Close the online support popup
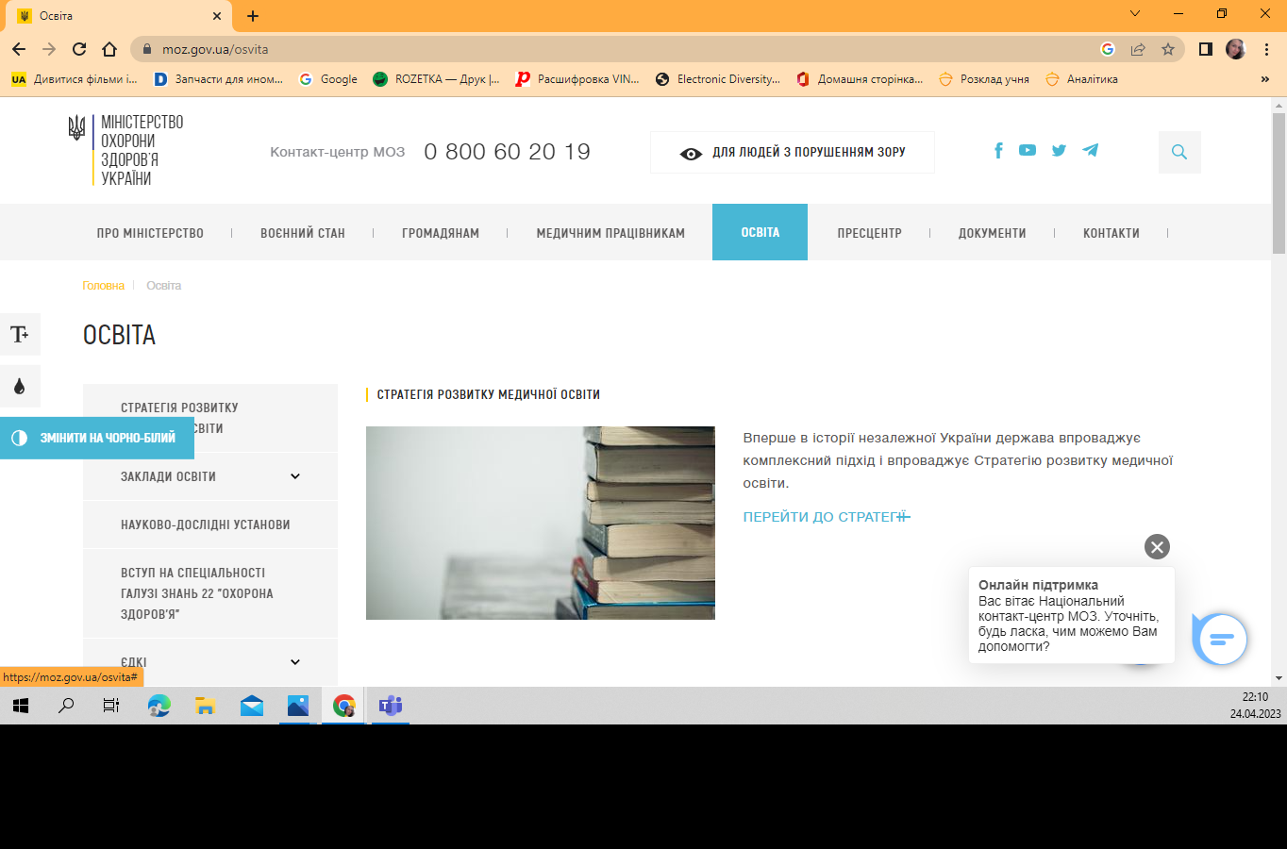Viewport: 1287px width, 849px height. tap(1157, 547)
